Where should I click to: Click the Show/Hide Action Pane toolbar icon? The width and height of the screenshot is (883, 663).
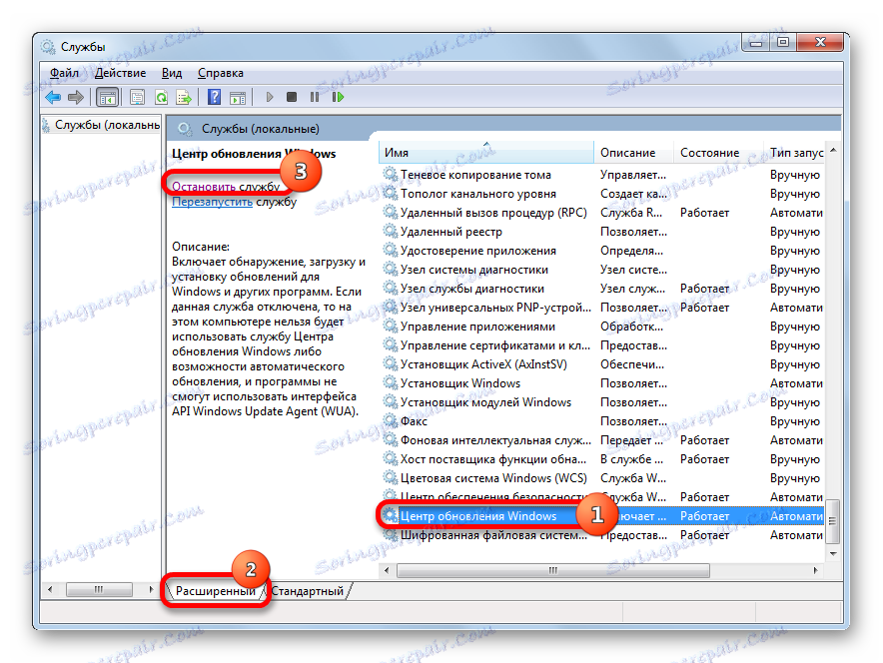(238, 98)
